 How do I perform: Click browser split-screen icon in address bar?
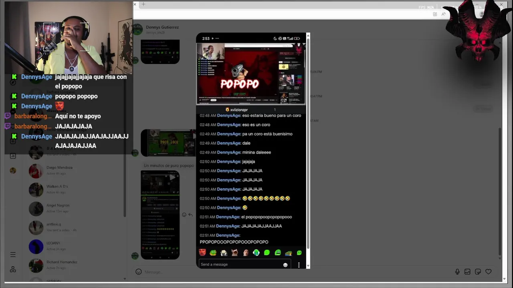click(x=435, y=14)
